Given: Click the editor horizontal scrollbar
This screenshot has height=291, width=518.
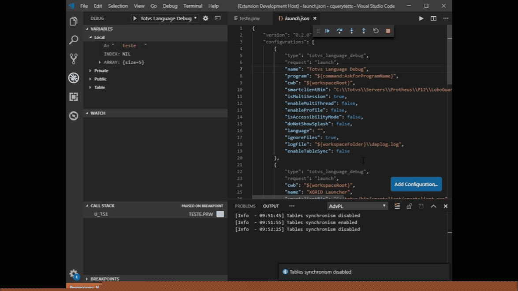Looking at the screenshot, I should tap(297, 197).
